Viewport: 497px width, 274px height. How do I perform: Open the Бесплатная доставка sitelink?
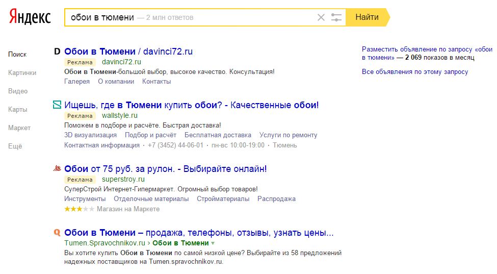[218, 135]
